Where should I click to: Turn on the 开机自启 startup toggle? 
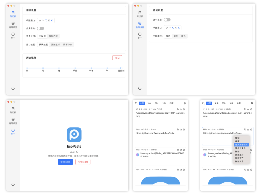(167, 19)
